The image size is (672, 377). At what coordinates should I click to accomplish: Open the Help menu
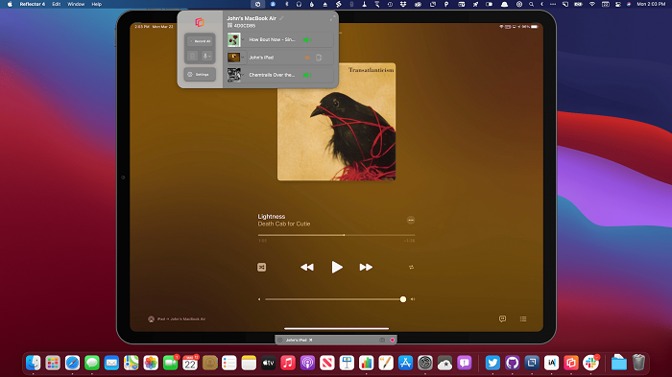[x=96, y=4]
